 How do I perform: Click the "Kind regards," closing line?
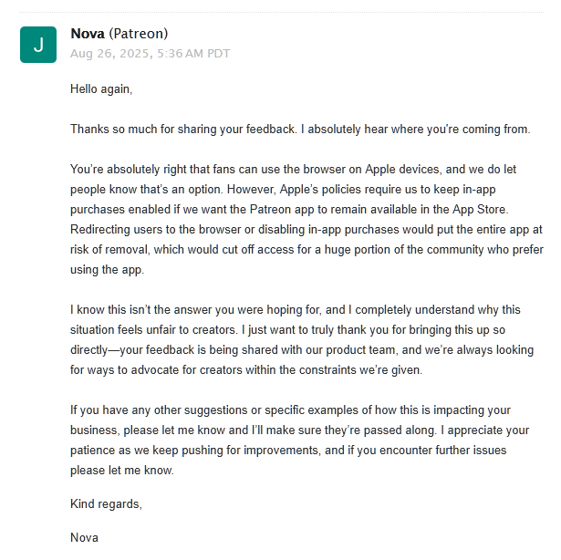click(x=106, y=504)
